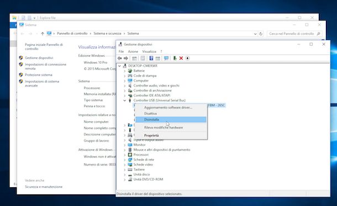The image size is (337, 206).
Task: Click the Tastiere keyboard icon
Action: coord(130,170)
